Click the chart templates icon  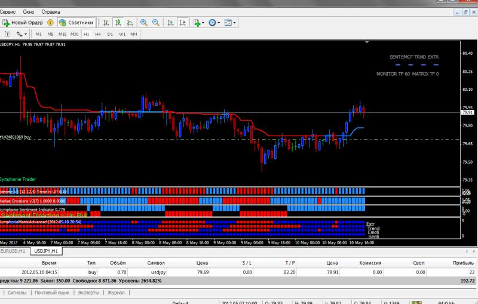pyautogui.click(x=228, y=23)
